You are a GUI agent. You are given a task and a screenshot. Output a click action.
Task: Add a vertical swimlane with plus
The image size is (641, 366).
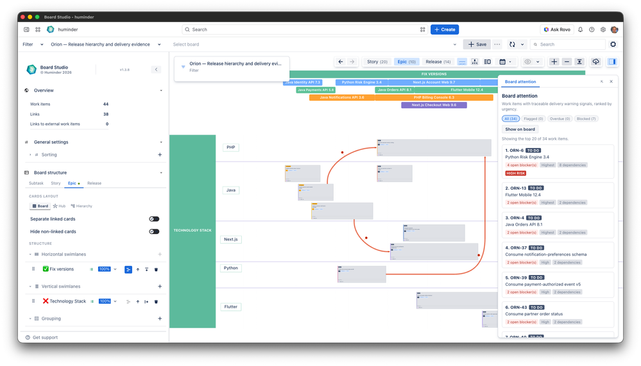160,287
